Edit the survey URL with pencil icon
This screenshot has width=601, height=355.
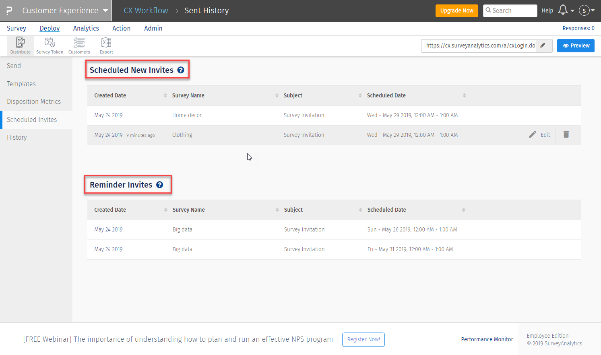543,45
